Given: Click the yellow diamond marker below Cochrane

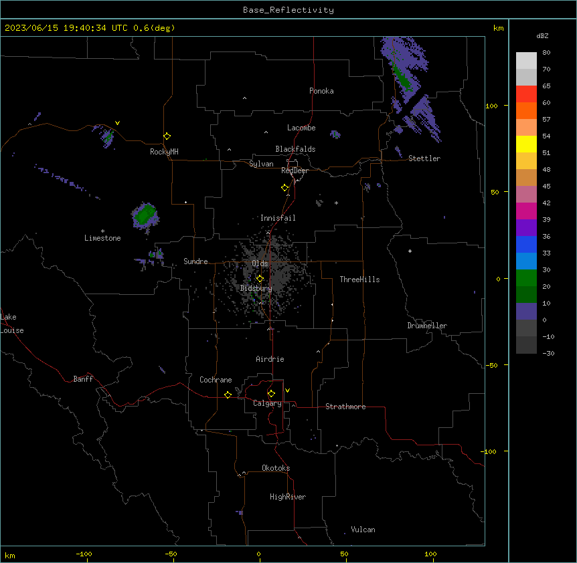Looking at the screenshot, I should [x=228, y=395].
